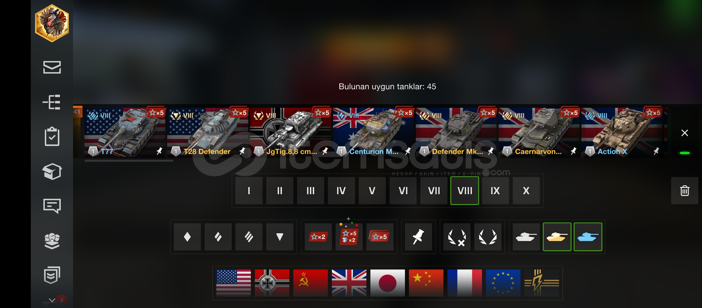
Task: Open the chat messages icon
Action: tap(52, 206)
